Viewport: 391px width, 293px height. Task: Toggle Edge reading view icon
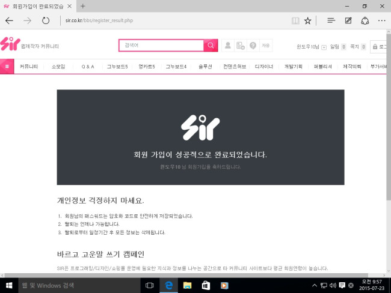click(295, 20)
